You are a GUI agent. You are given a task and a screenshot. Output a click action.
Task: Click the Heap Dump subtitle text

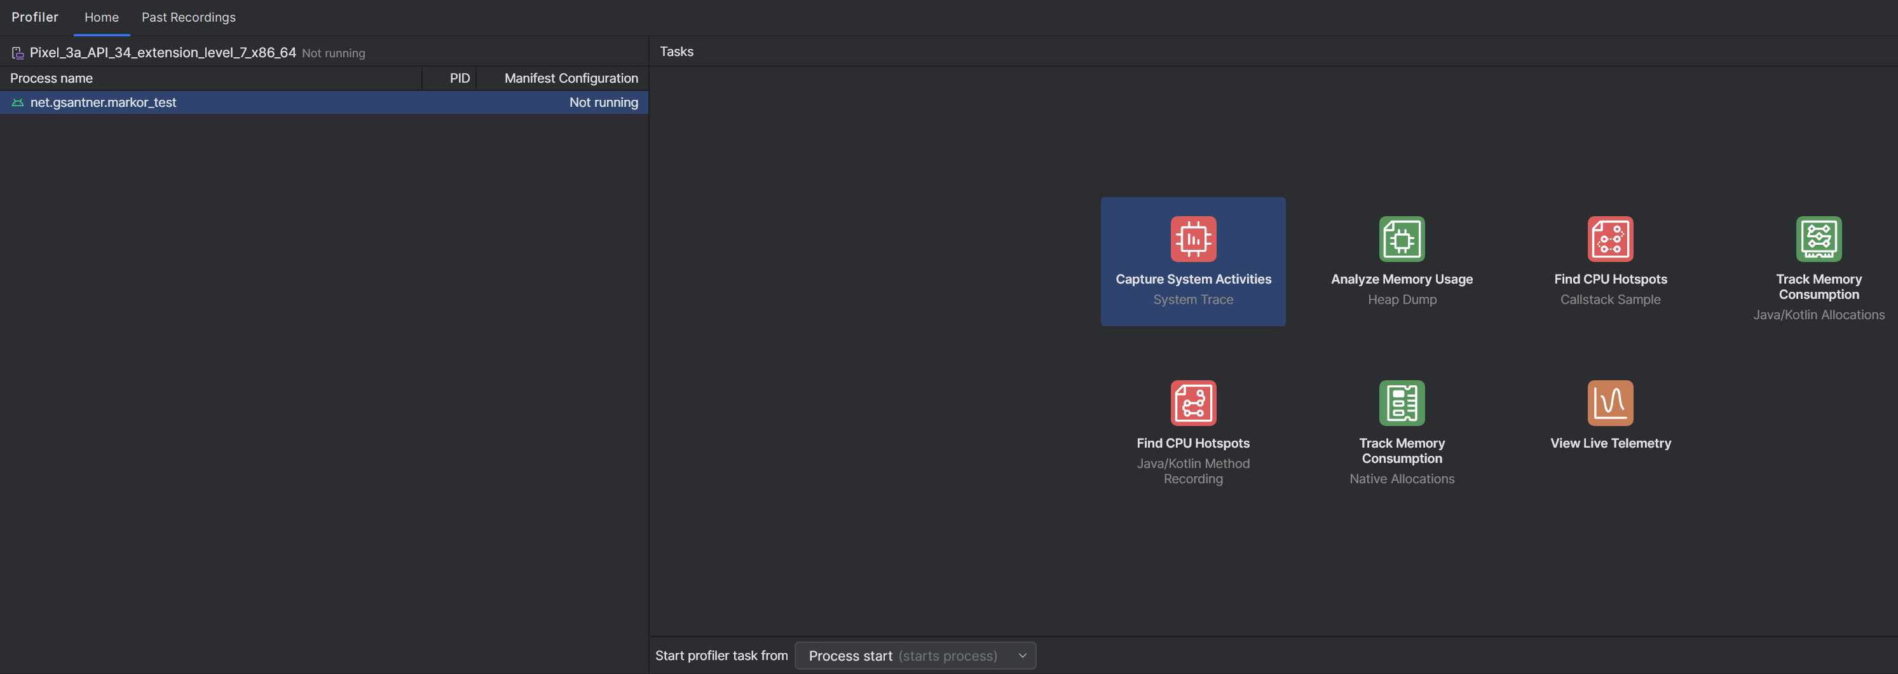[1402, 299]
